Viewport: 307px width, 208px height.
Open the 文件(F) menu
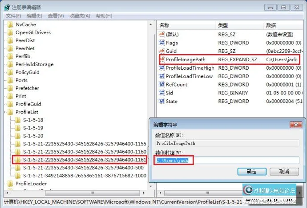pyautogui.click(x=13, y=16)
